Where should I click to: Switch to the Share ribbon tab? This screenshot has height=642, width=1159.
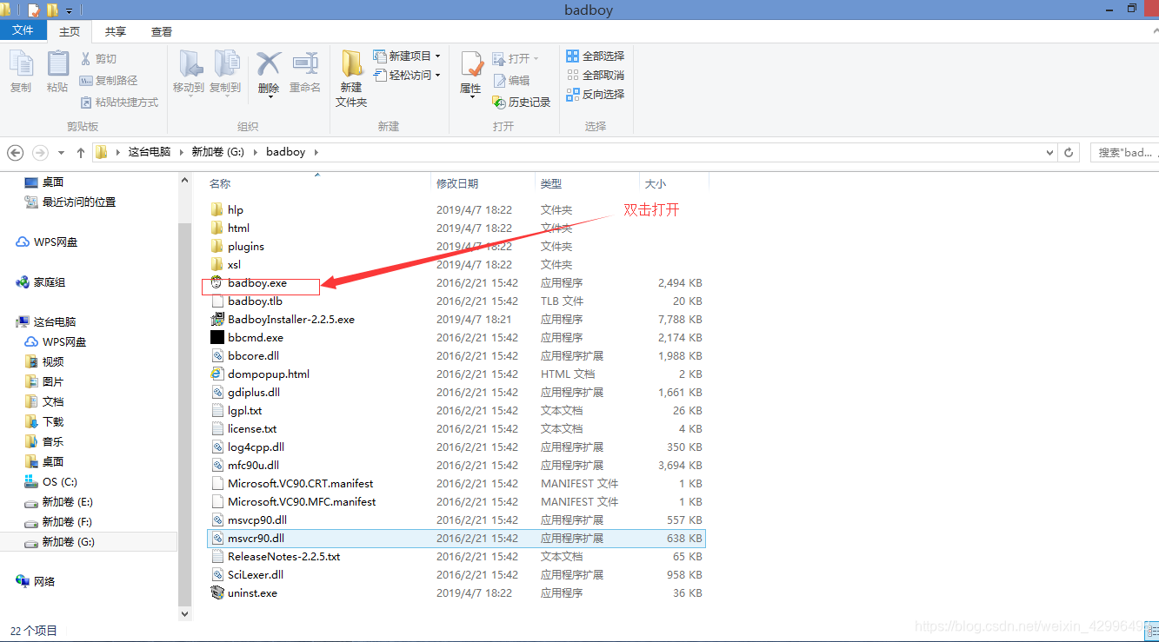tap(116, 31)
